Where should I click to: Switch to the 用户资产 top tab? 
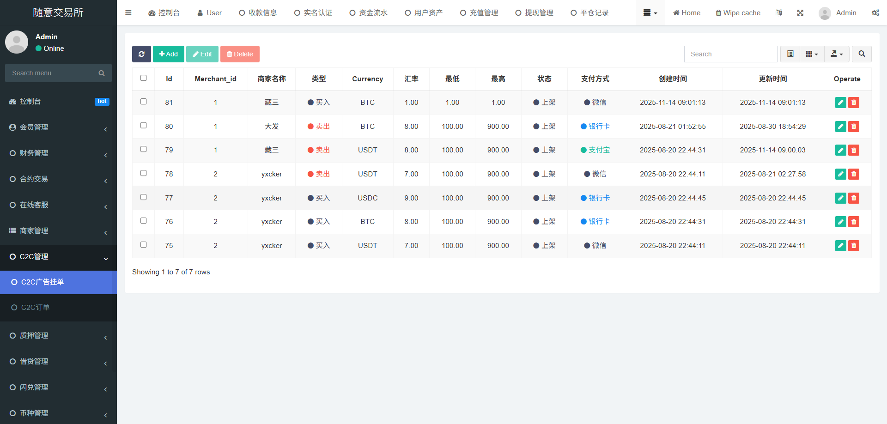424,13
